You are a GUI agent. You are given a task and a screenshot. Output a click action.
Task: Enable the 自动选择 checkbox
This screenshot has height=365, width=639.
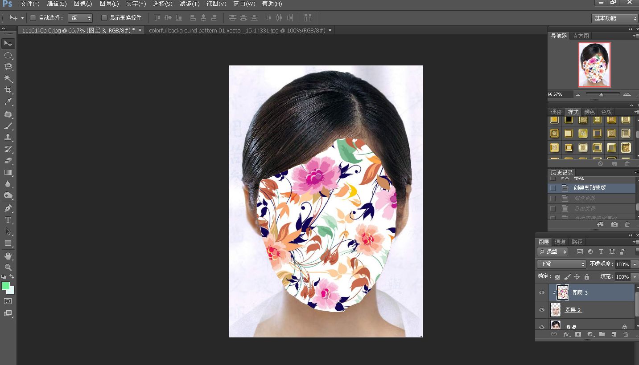(x=33, y=18)
